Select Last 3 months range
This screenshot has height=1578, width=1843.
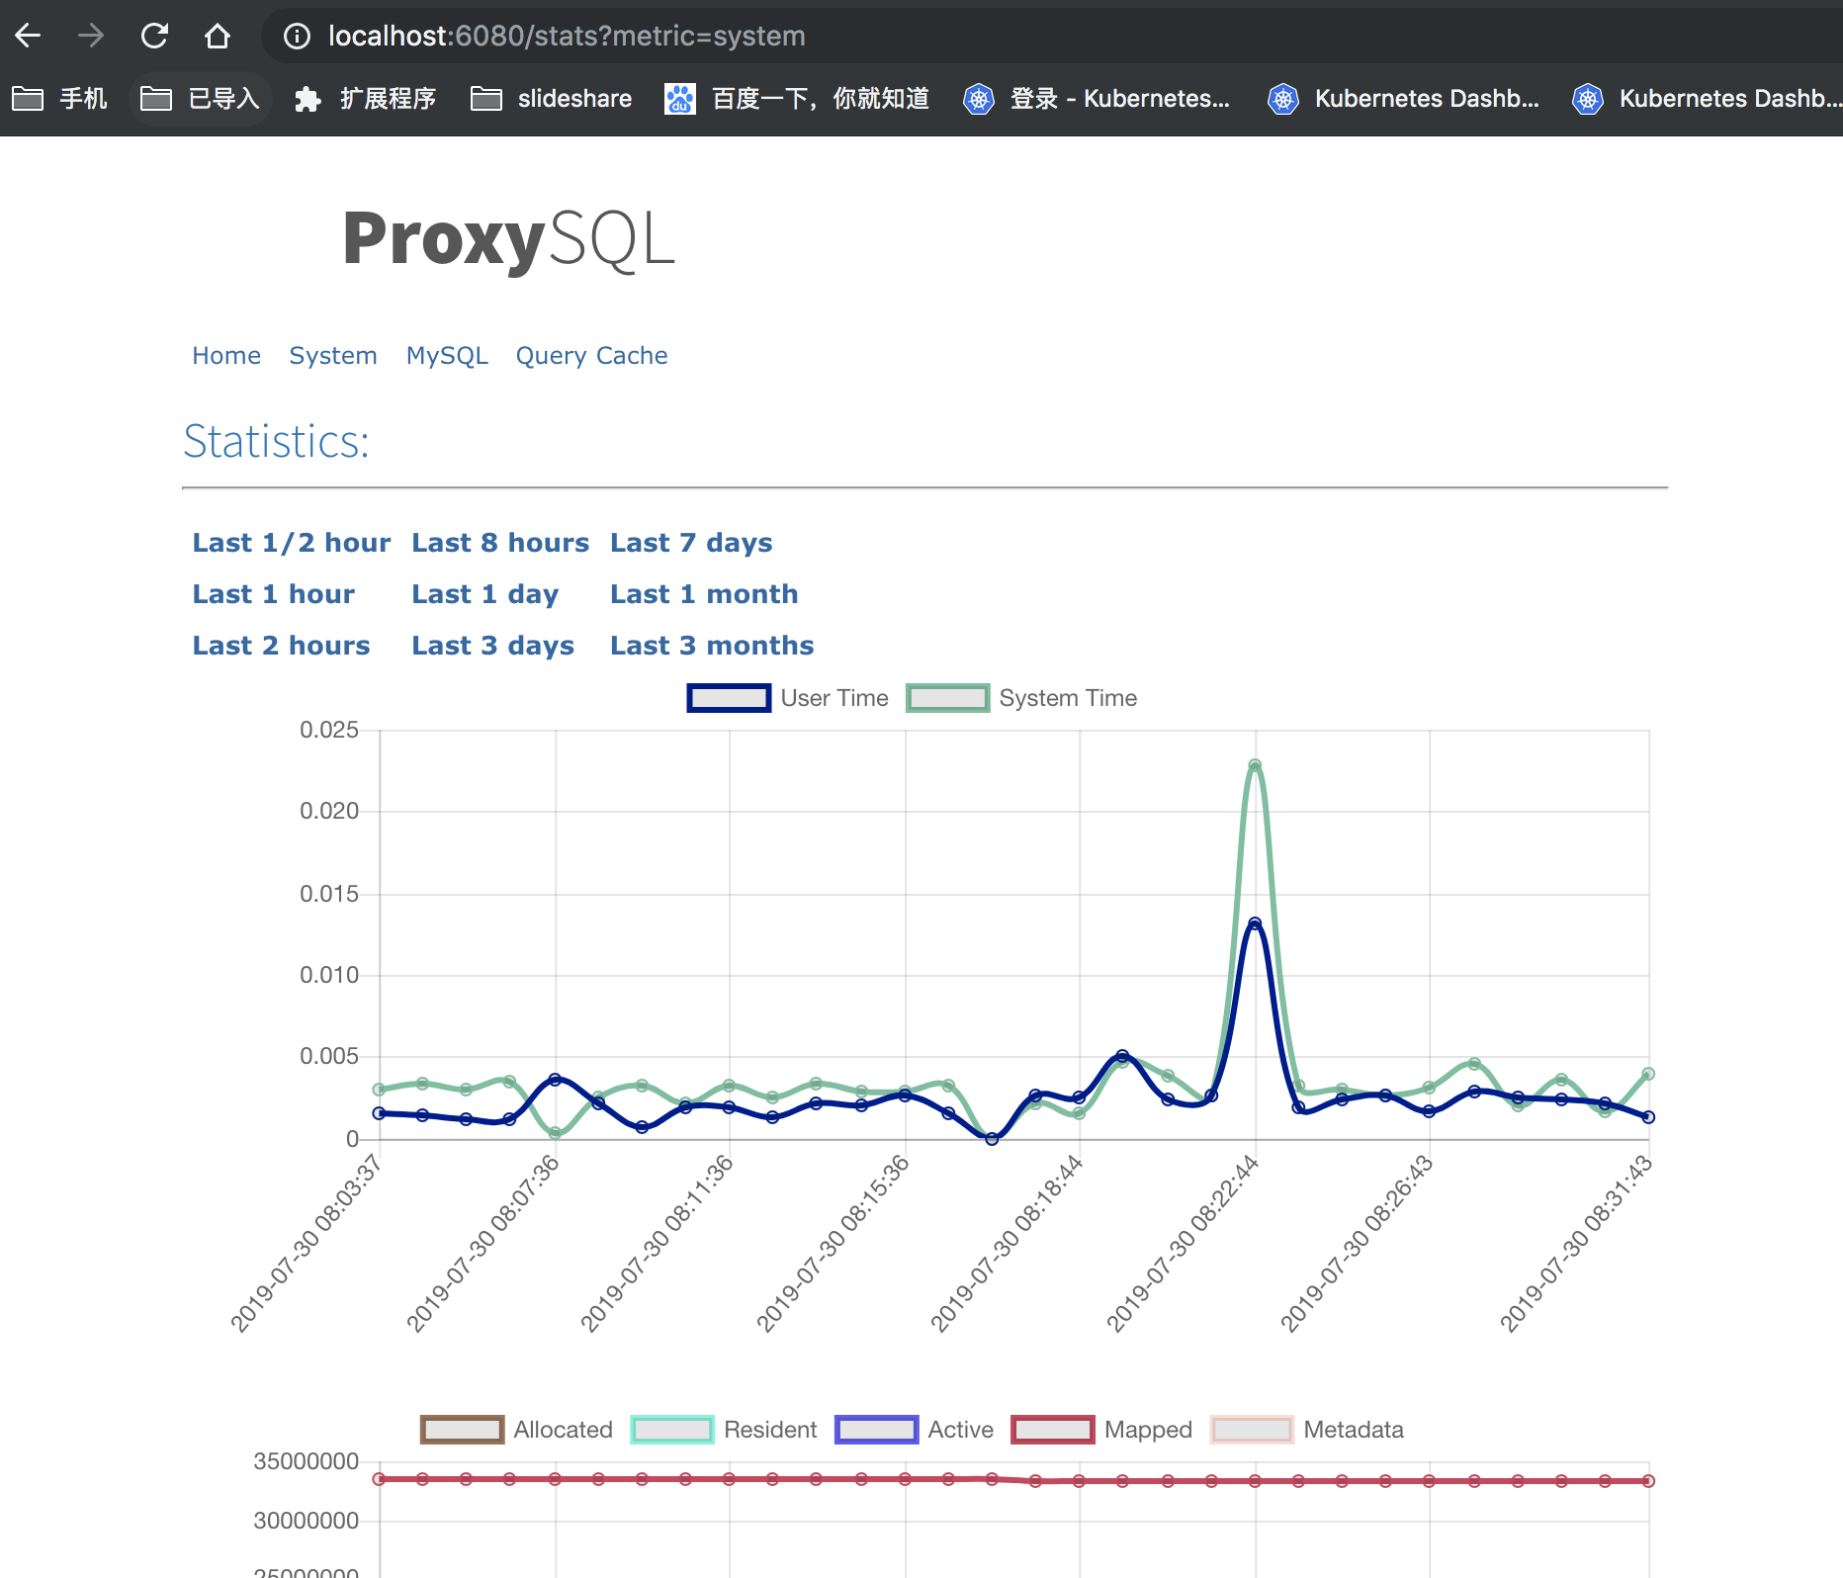[x=712, y=646]
